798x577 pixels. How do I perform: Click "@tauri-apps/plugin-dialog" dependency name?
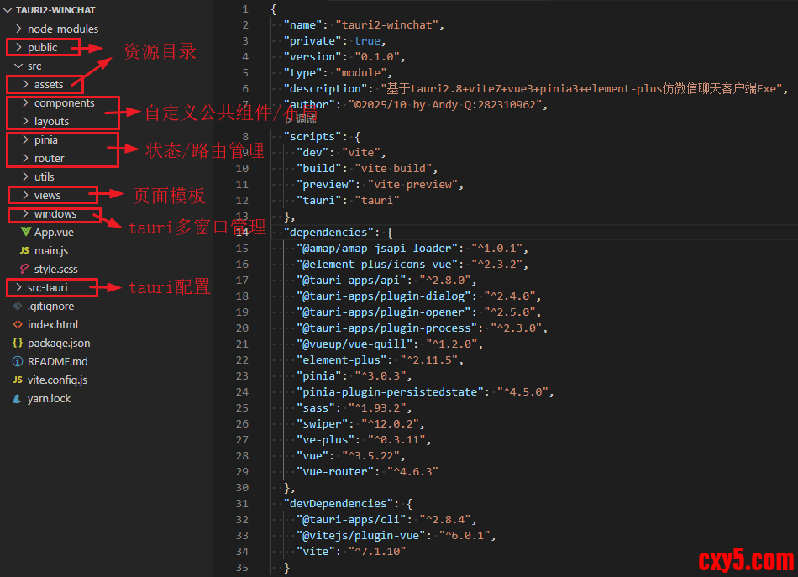pyautogui.click(x=383, y=296)
